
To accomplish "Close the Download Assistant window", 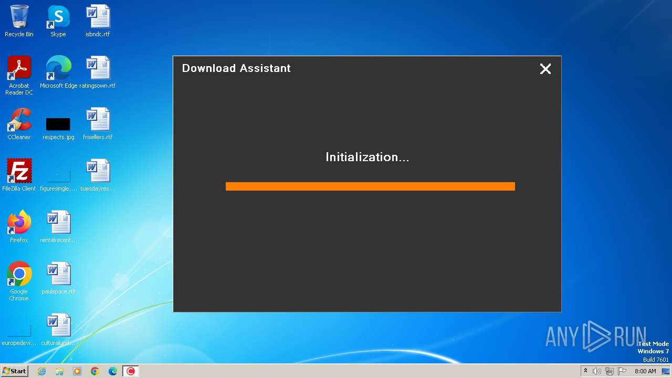I will click(x=545, y=69).
